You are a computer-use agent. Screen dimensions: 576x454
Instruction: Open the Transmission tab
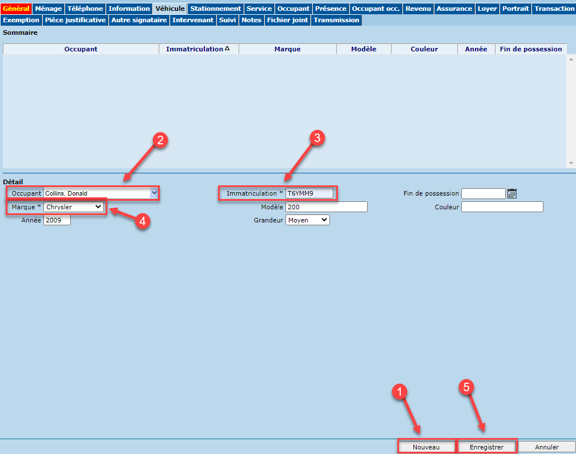click(x=336, y=20)
